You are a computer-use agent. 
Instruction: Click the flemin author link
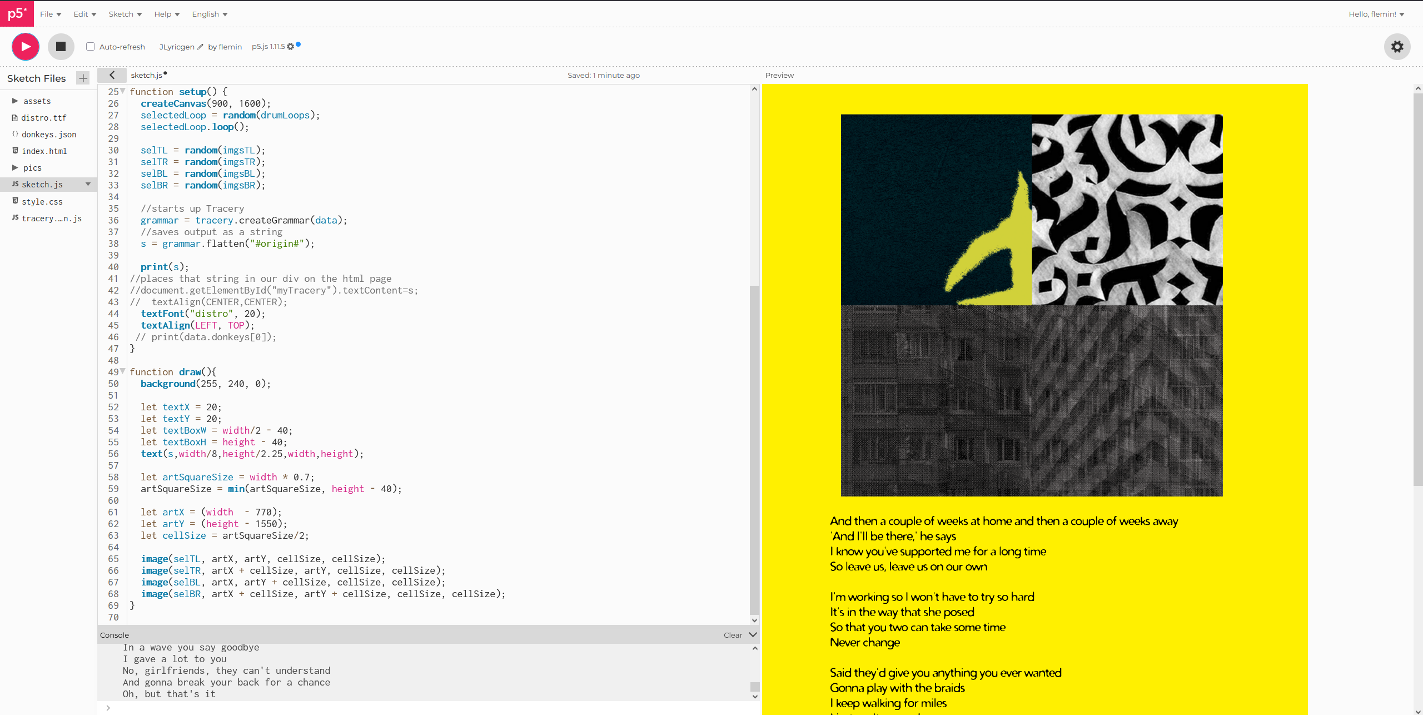[x=230, y=47]
